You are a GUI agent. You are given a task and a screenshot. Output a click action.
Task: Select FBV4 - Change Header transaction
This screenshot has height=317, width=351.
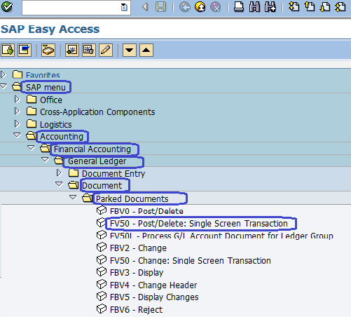tap(153, 285)
